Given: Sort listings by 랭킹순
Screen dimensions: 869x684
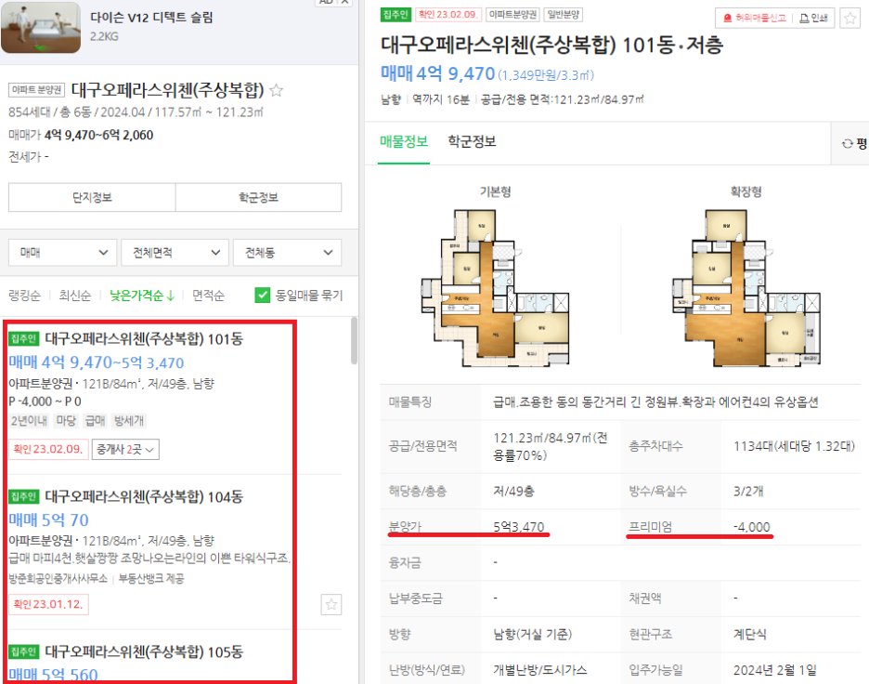Looking at the screenshot, I should click(x=24, y=296).
